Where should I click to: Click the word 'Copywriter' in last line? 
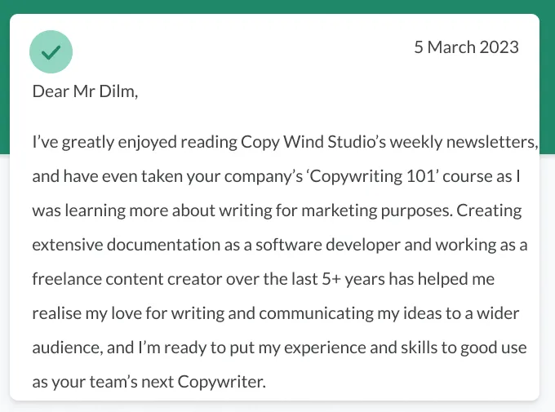(x=220, y=382)
